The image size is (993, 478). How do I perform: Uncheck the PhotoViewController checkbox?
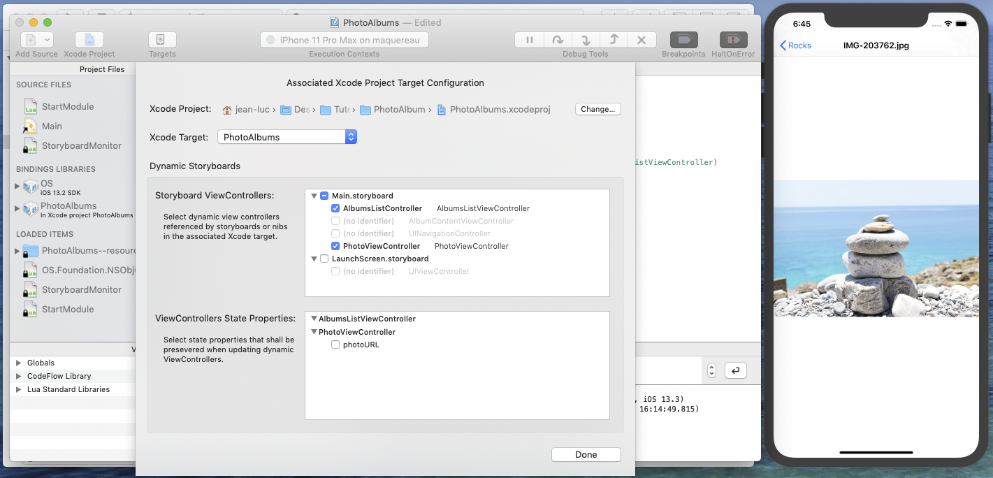click(x=335, y=246)
